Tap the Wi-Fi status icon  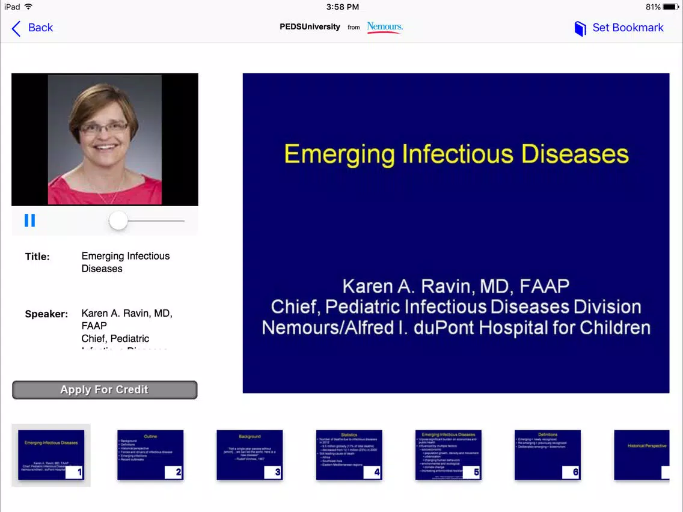coord(29,7)
